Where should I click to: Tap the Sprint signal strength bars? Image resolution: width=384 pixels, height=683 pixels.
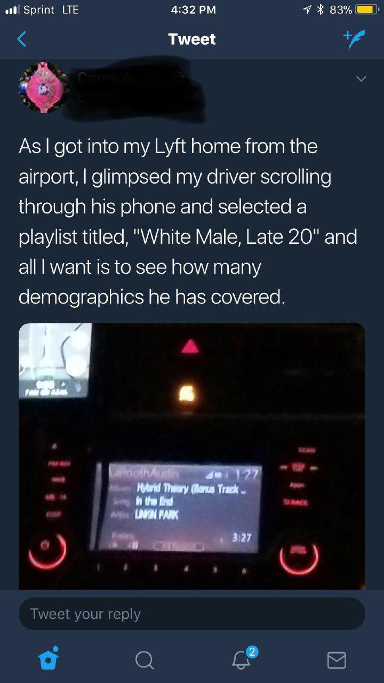pyautogui.click(x=12, y=10)
